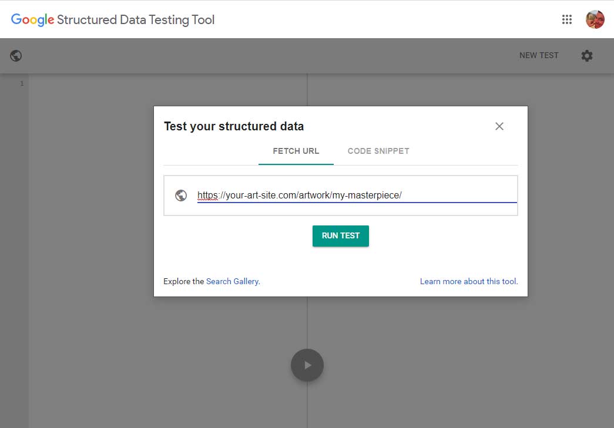
Task: Open the settings gear menu
Action: point(586,55)
